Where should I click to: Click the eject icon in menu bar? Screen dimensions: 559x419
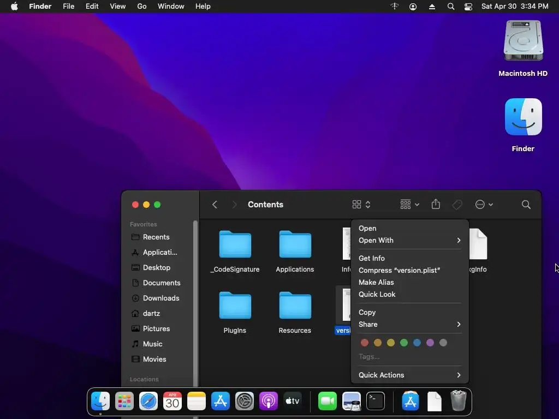click(432, 7)
